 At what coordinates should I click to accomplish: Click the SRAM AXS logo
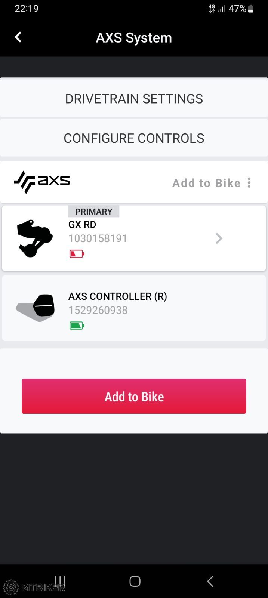click(41, 182)
